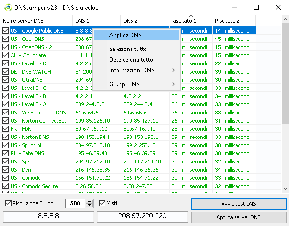Toggle the US - Dyn checkbox

[x=5, y=170]
